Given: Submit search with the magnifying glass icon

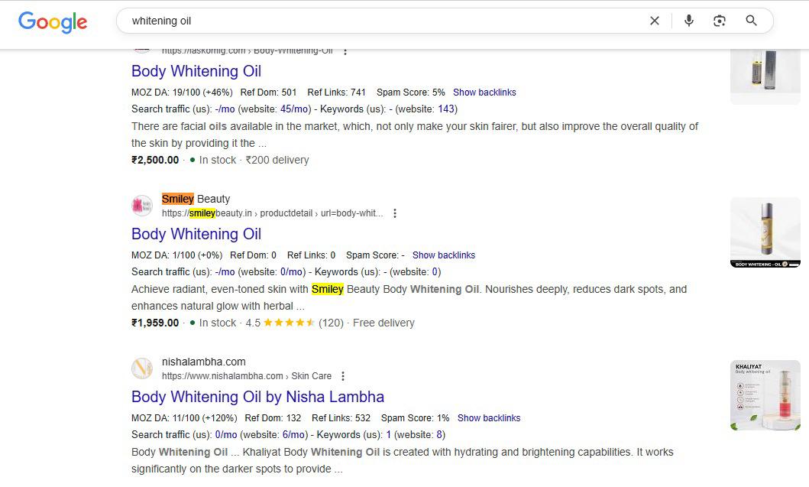Looking at the screenshot, I should 751,21.
